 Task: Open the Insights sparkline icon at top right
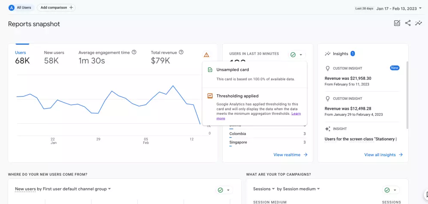pyautogui.click(x=419, y=23)
